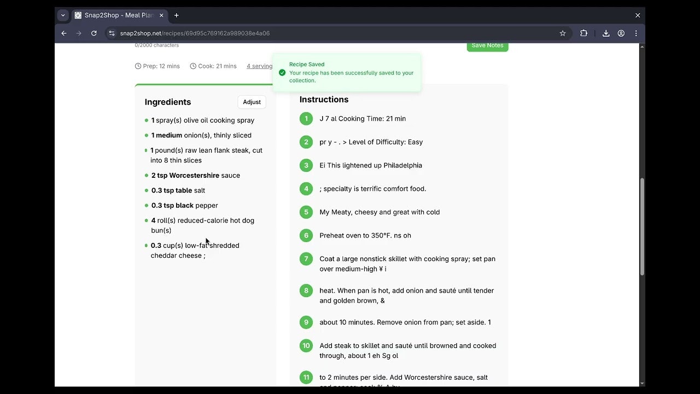700x394 pixels.
Task: Click the Instructions heading
Action: pyautogui.click(x=324, y=100)
